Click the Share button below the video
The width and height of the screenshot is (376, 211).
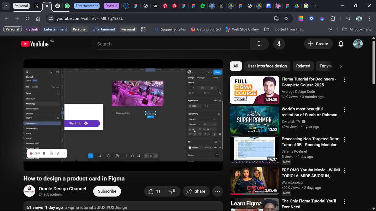tap(196, 191)
